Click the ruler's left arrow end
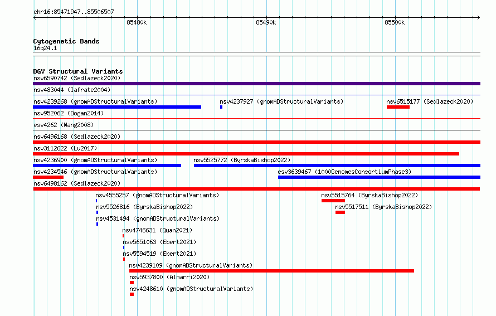The image size is (496, 316). (x=35, y=17)
